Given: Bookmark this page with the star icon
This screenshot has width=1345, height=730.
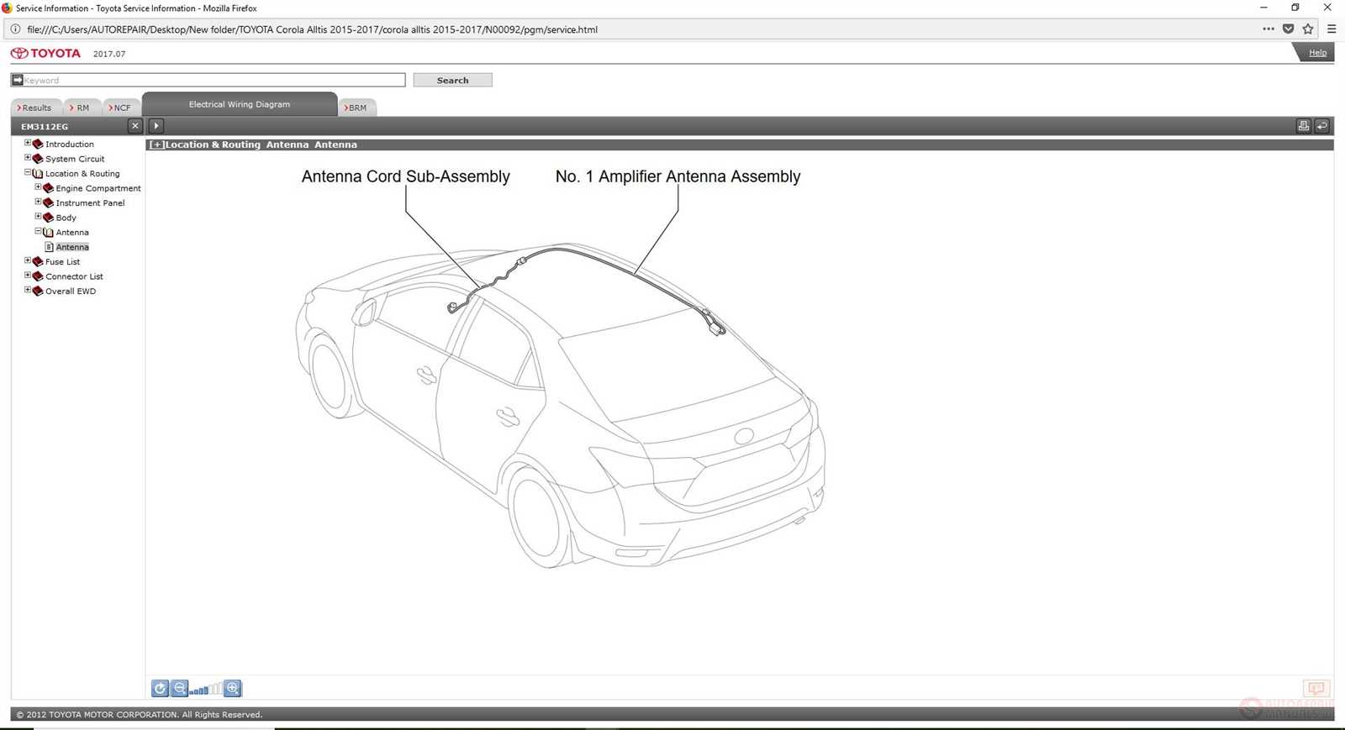Looking at the screenshot, I should click(x=1308, y=29).
